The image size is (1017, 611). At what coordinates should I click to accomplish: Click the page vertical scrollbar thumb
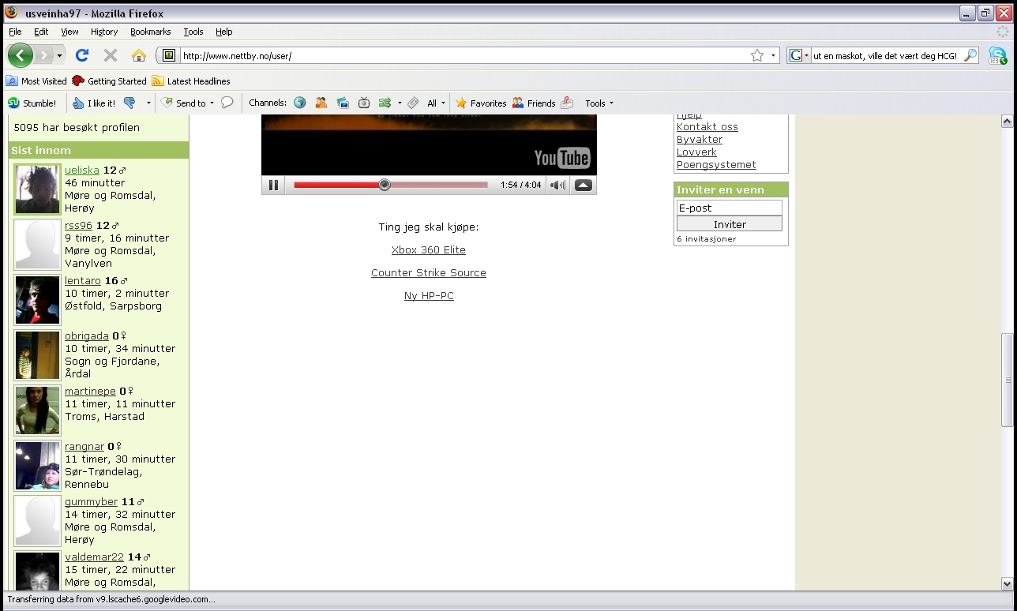pos(1007,380)
